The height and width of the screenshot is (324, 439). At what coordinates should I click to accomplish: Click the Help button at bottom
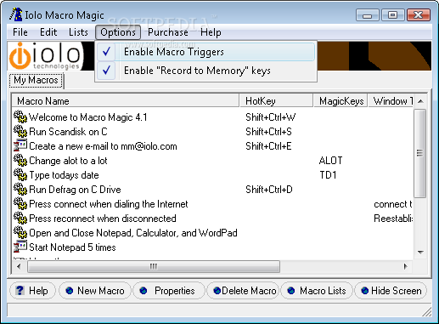pos(32,291)
